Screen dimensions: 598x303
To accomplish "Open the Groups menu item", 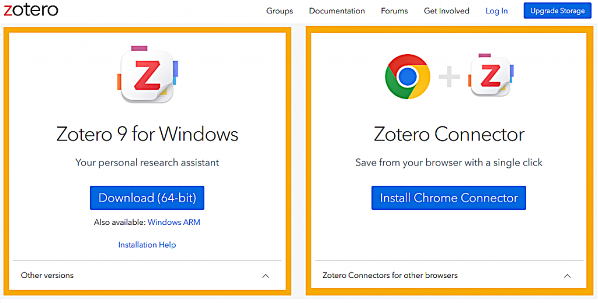I will (280, 10).
